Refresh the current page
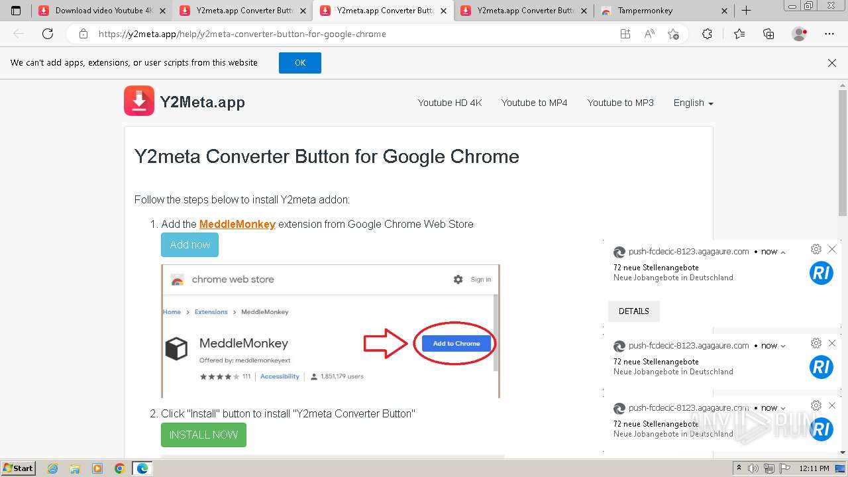848x477 pixels. click(x=48, y=34)
